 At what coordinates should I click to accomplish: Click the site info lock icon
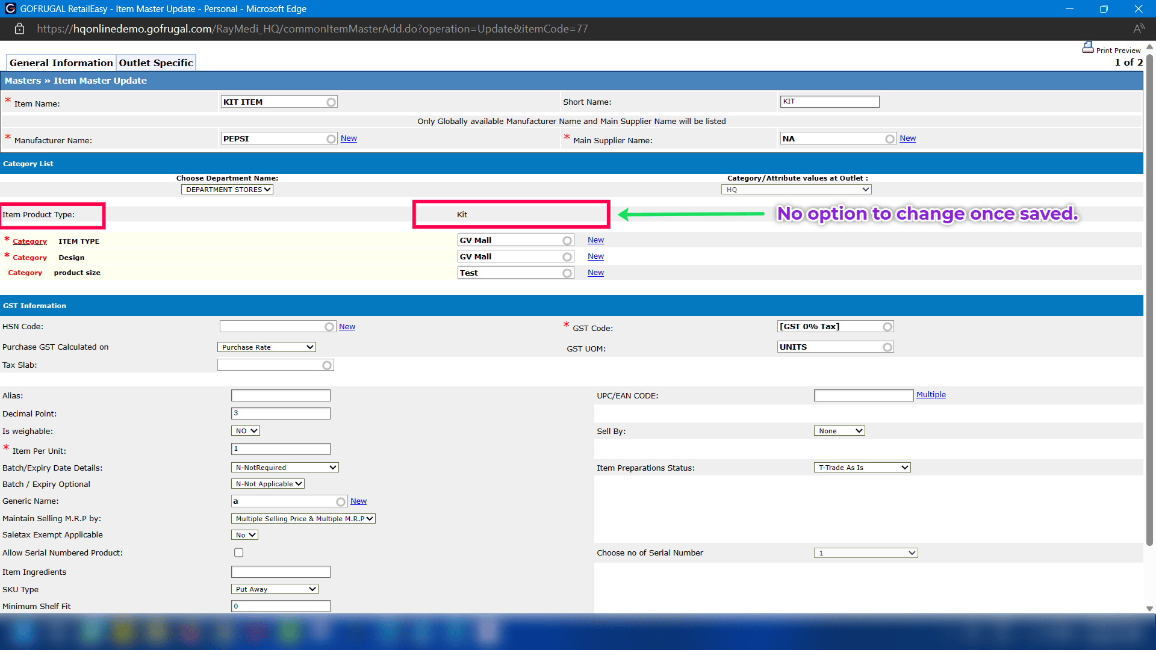click(x=19, y=29)
